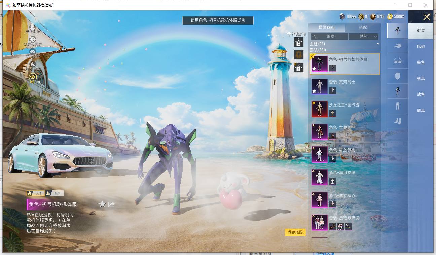Open the 默认 sort dropdown
This screenshot has height=255, width=436.
click(364, 36)
